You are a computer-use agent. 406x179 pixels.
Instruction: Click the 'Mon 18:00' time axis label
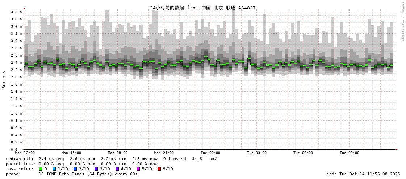tap(118, 153)
